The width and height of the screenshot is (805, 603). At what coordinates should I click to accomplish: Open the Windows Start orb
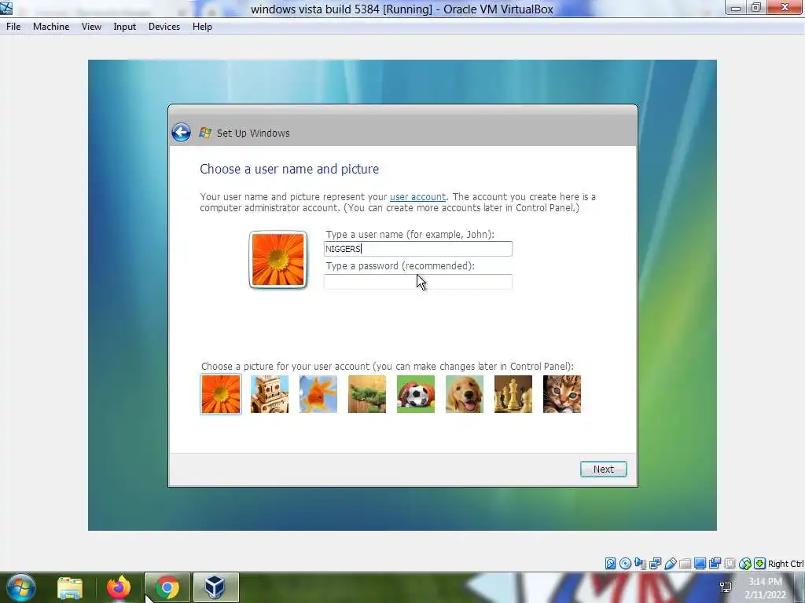[21, 587]
